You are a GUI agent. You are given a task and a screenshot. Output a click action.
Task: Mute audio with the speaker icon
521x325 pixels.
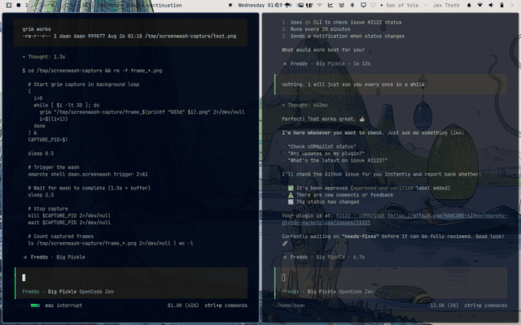[x=491, y=5]
